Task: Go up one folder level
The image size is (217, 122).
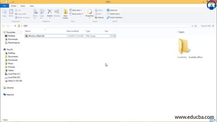Action: point(15,26)
